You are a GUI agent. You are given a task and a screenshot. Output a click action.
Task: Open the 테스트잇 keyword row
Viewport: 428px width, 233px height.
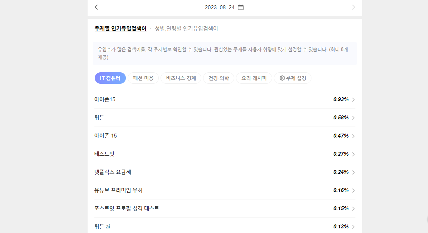tap(225, 154)
